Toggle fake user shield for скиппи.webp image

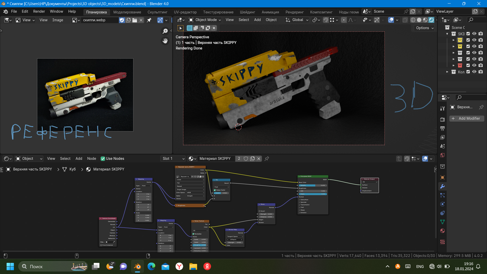click(x=122, y=20)
